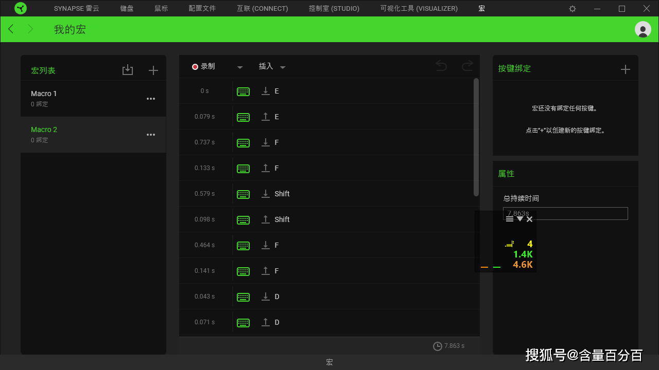Start recording with 录制 button
The image size is (659, 370).
203,66
